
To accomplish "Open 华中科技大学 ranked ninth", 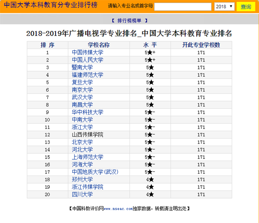I will point(87,112).
